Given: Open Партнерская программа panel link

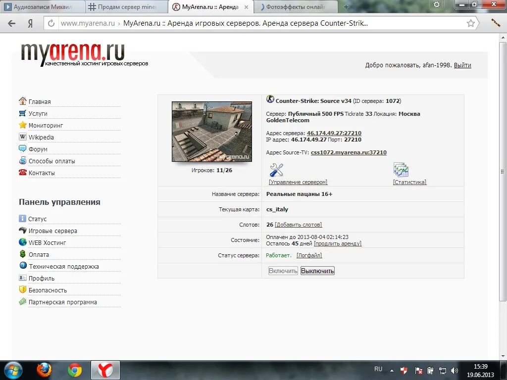Looking at the screenshot, I should tap(63, 302).
